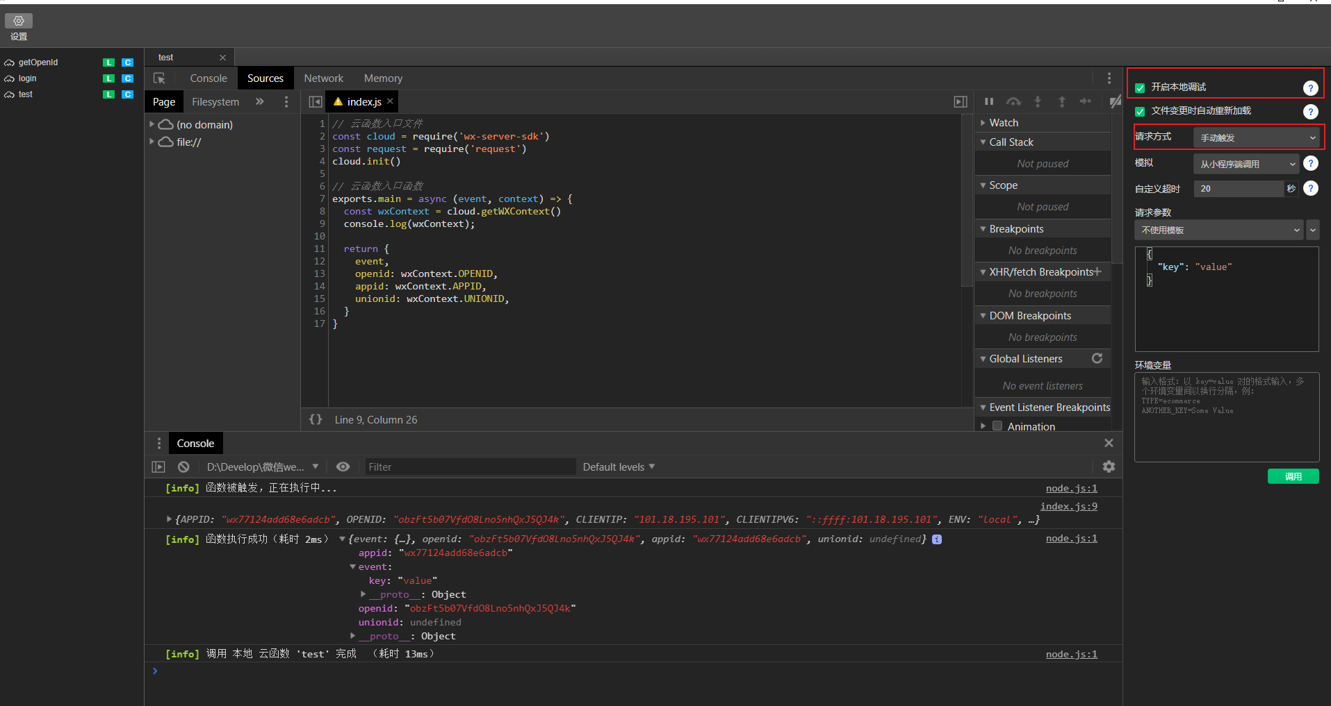The width and height of the screenshot is (1331, 706).
Task: Click the live expression eye icon
Action: 343,467
